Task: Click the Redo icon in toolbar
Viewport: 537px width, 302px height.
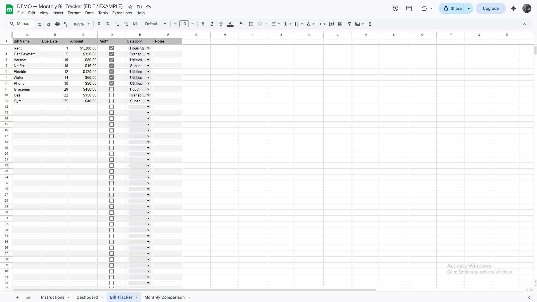Action: (x=49, y=24)
